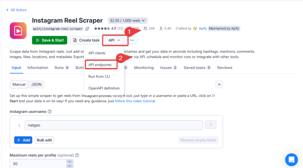
Task: Open the Apify author link
Action: pyautogui.click(x=203, y=28)
